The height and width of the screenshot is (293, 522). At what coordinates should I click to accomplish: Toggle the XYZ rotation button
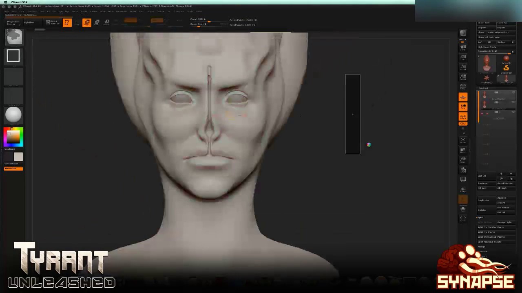pyautogui.click(x=463, y=124)
